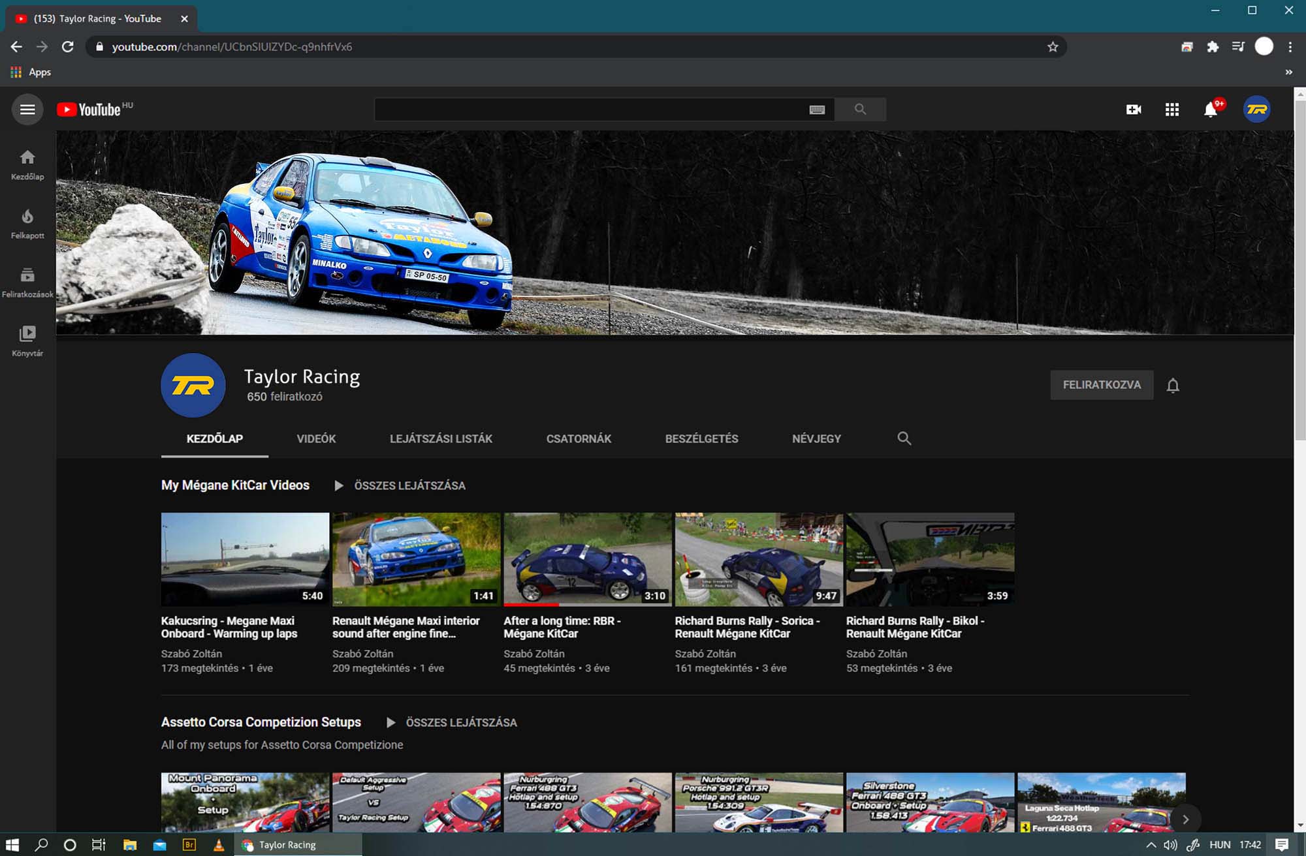This screenshot has width=1306, height=856.
Task: Switch to the NÉVJEGY tab
Action: pos(816,438)
